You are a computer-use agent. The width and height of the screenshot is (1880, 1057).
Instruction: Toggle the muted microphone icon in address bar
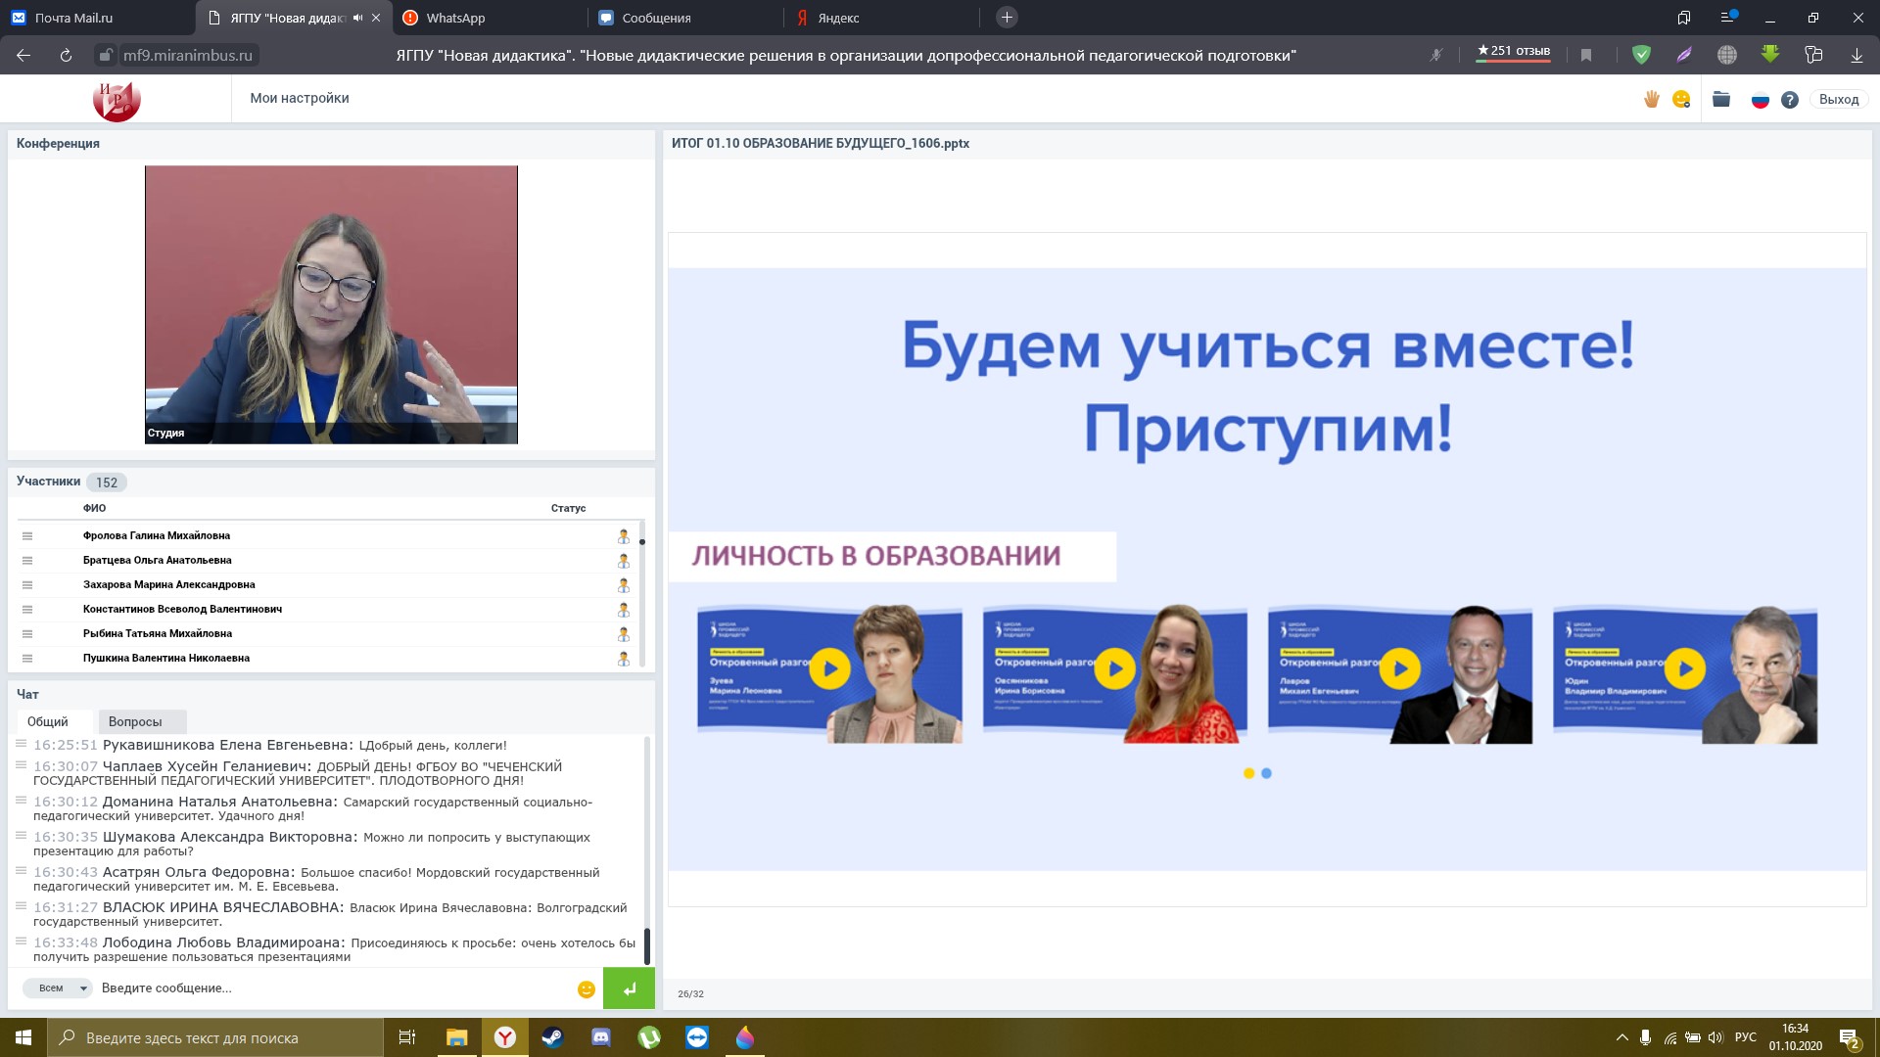(x=1436, y=55)
